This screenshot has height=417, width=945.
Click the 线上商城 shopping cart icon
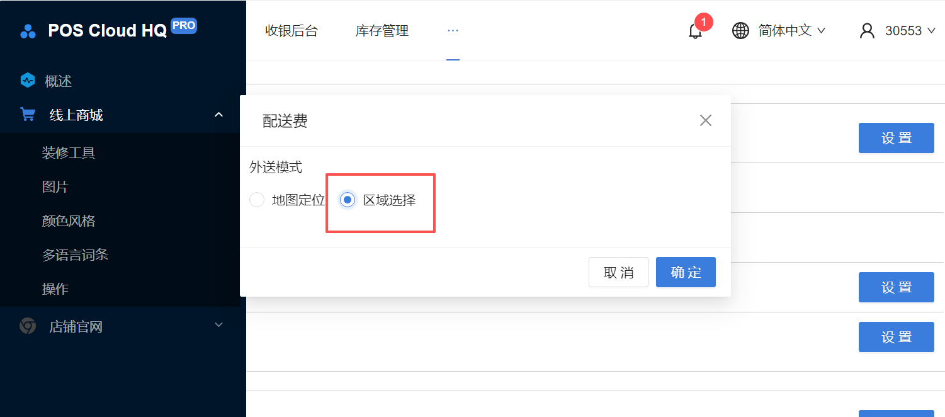pos(28,115)
